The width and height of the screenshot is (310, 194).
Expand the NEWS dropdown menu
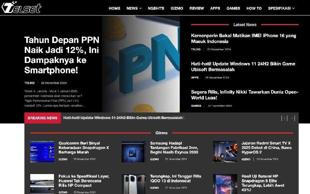tap(134, 8)
